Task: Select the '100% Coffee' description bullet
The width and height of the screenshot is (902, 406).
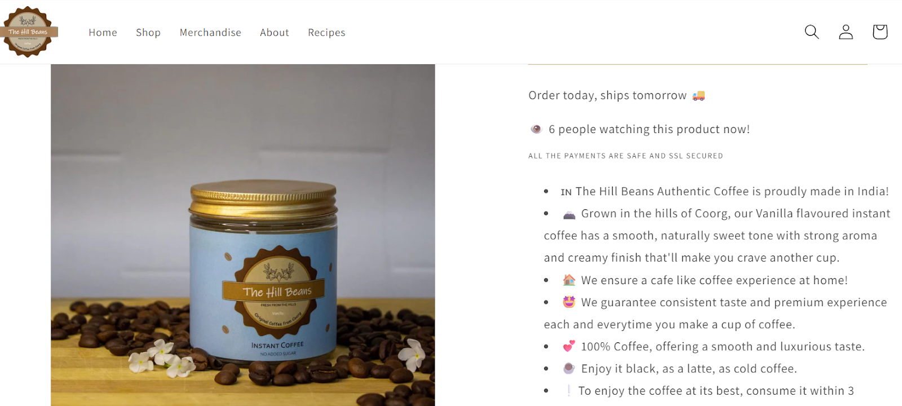Action: (722, 346)
